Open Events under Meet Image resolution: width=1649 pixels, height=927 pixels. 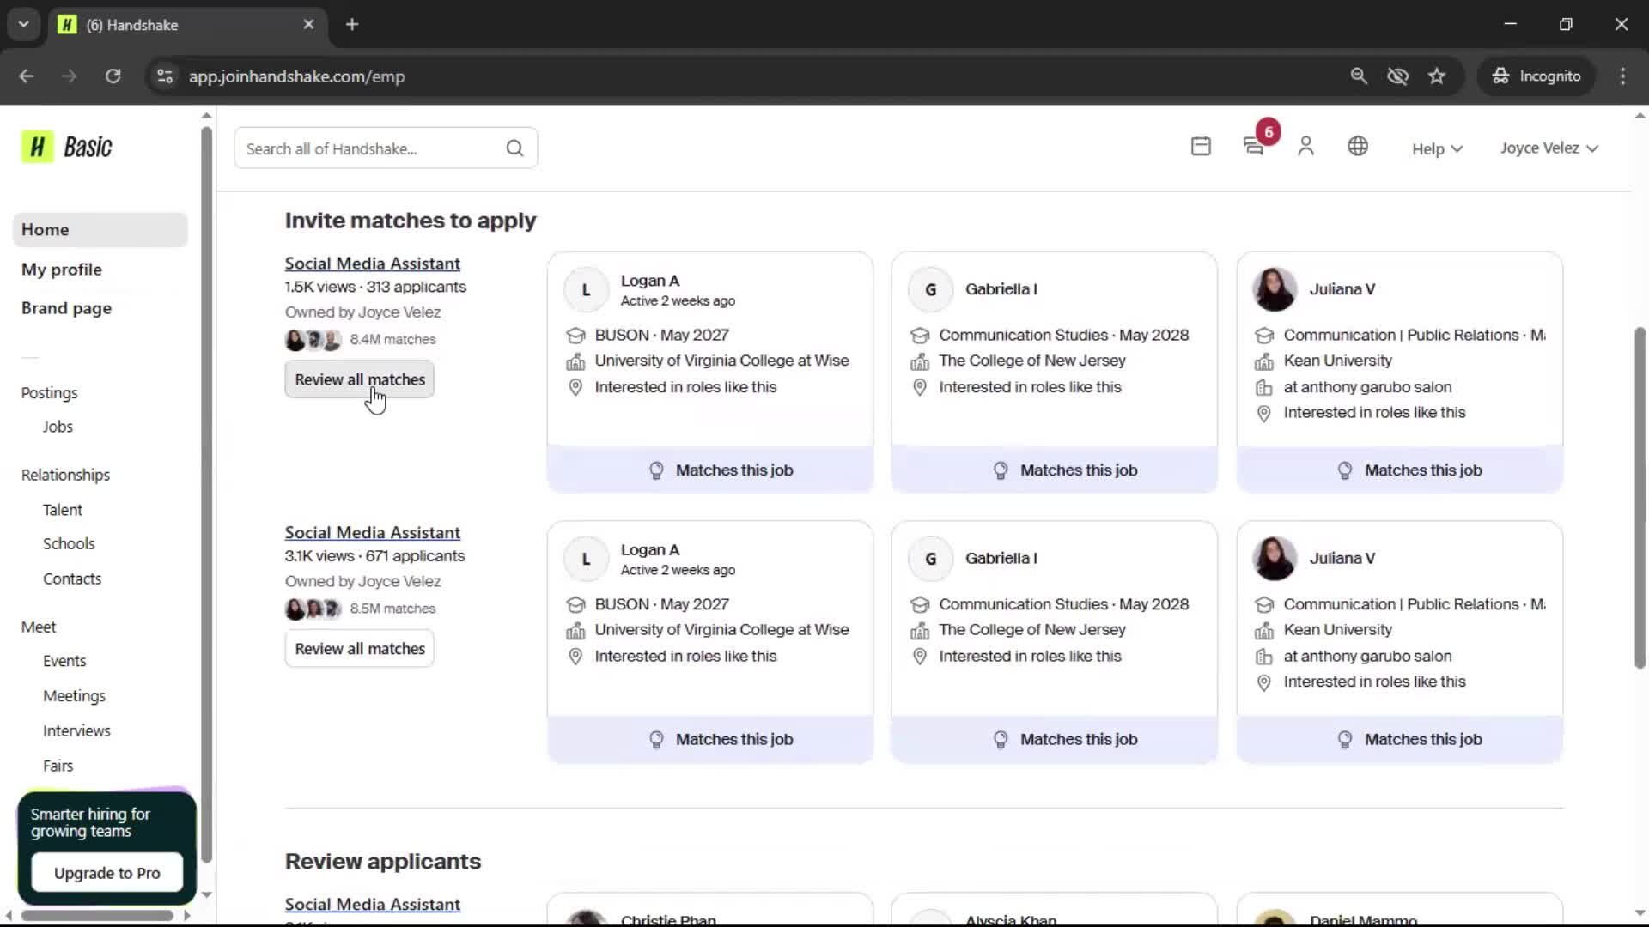pyautogui.click(x=64, y=661)
